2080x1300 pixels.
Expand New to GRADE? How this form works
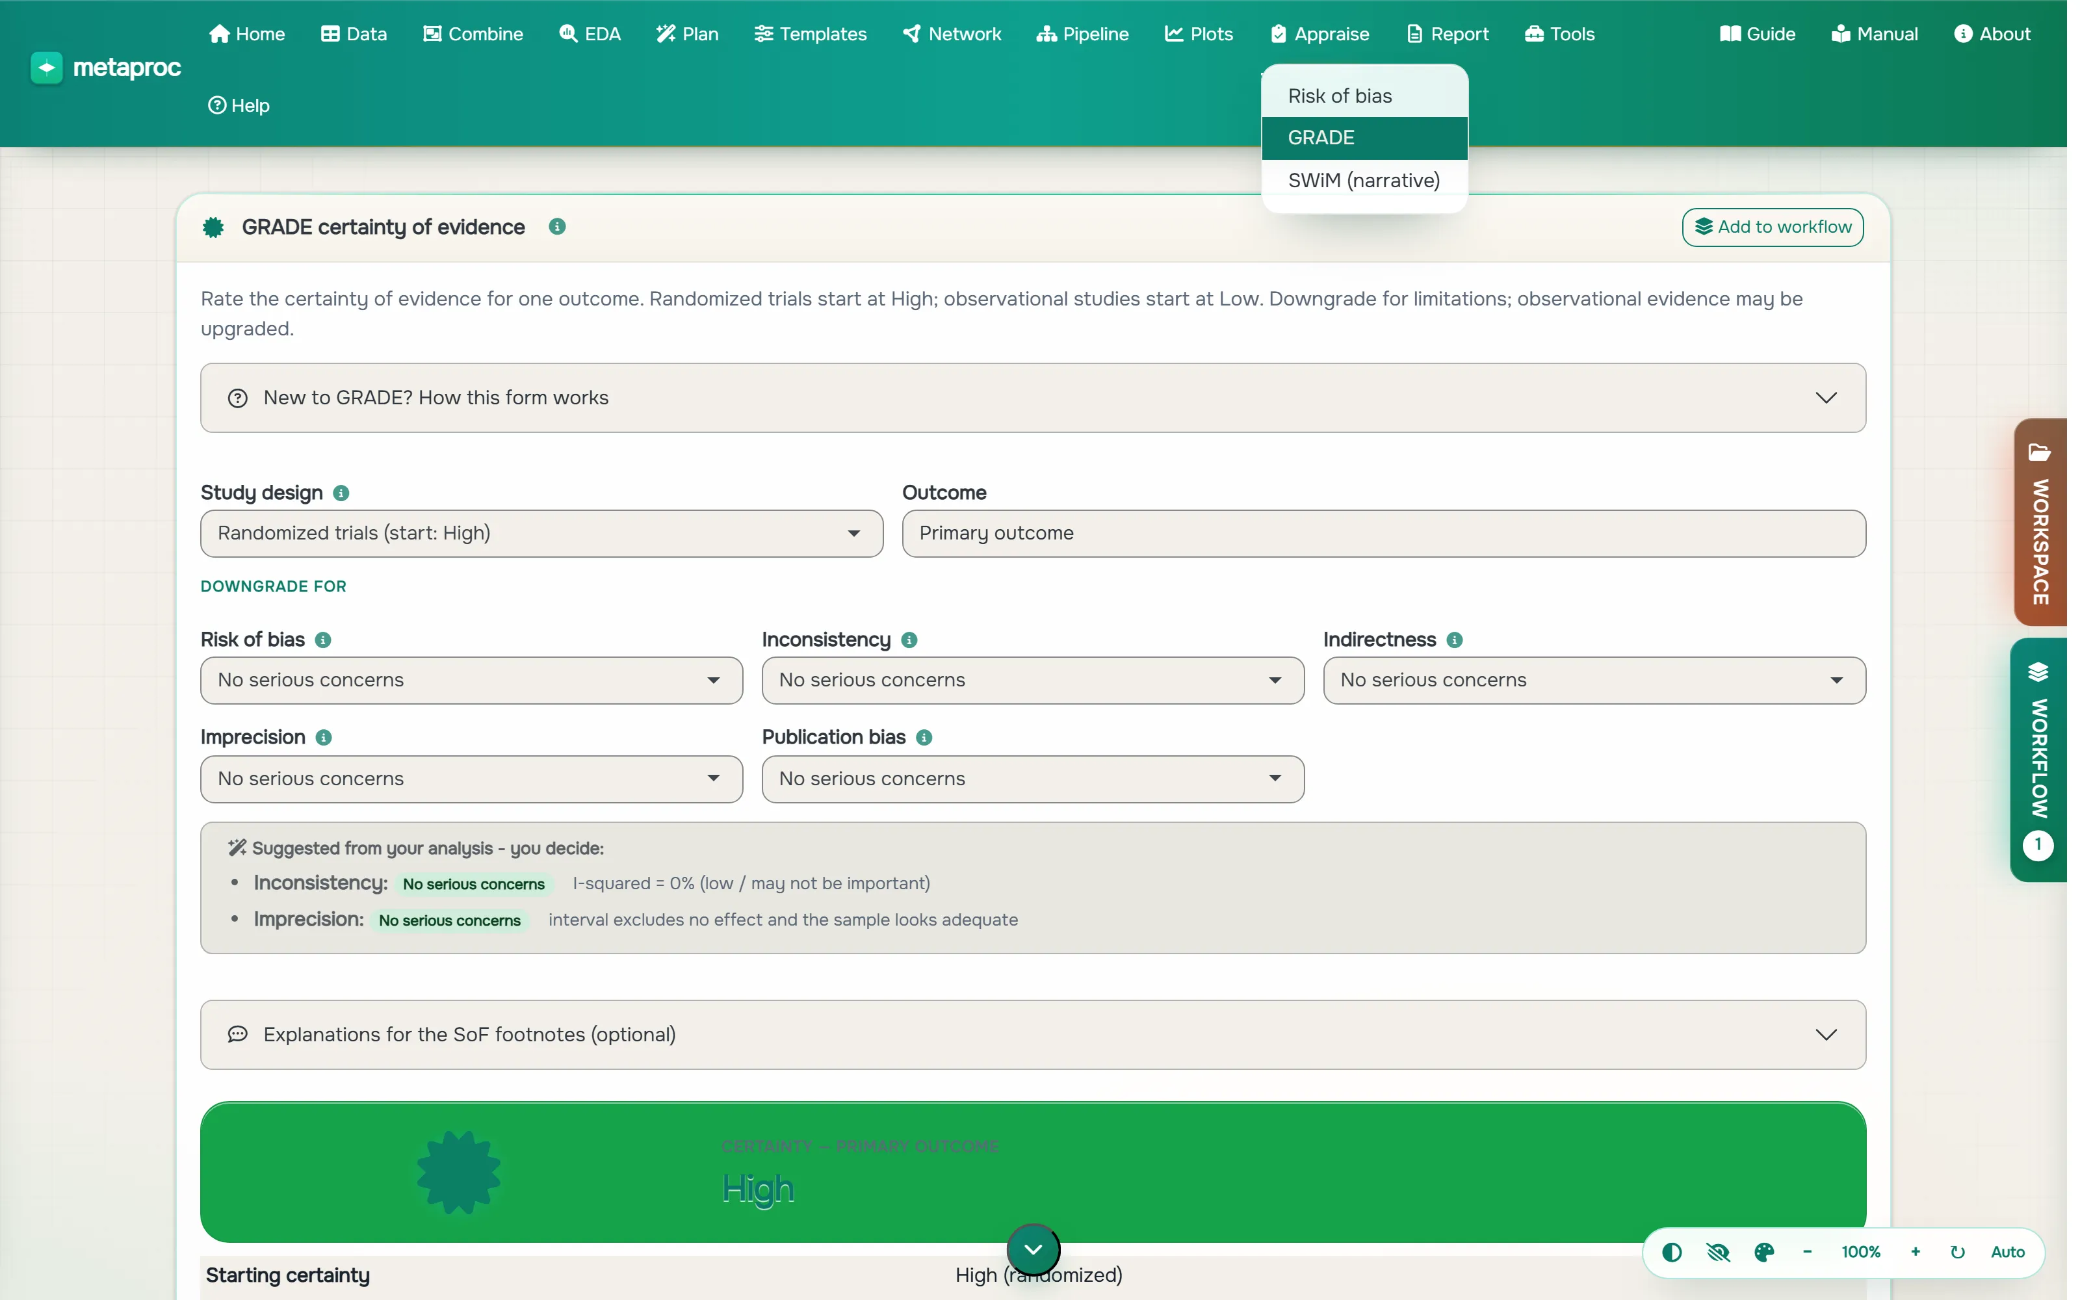coord(1032,398)
